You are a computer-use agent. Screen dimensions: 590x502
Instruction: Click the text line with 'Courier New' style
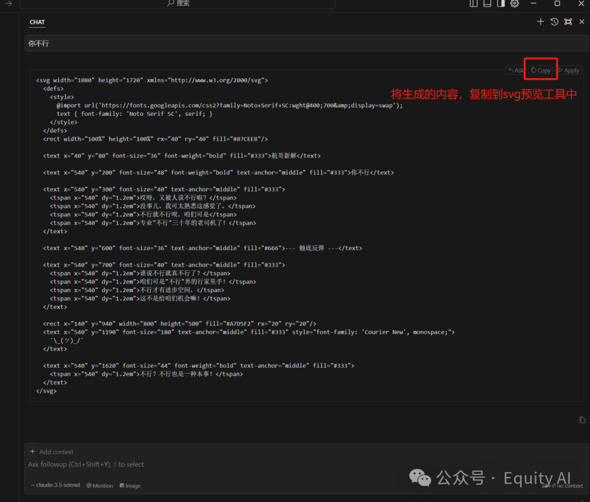click(249, 332)
